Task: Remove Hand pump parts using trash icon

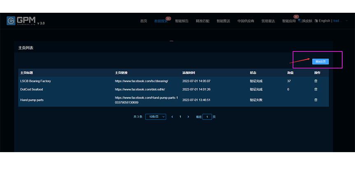Action: 316,100
